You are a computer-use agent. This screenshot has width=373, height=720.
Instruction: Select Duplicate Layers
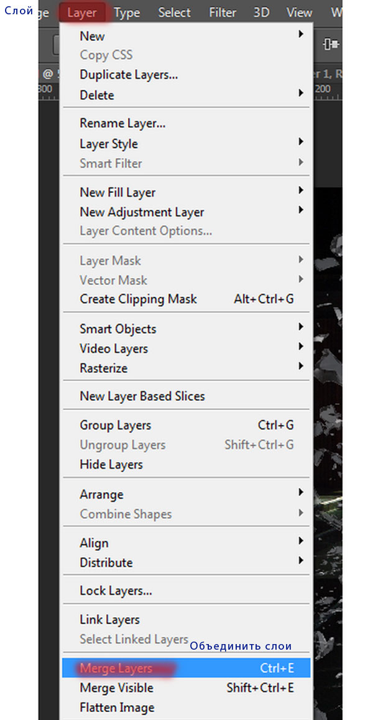pyautogui.click(x=186, y=75)
